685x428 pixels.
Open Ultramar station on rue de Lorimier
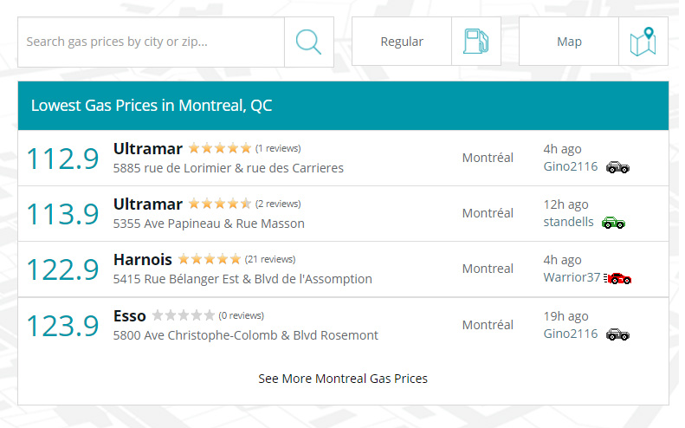[x=147, y=148]
